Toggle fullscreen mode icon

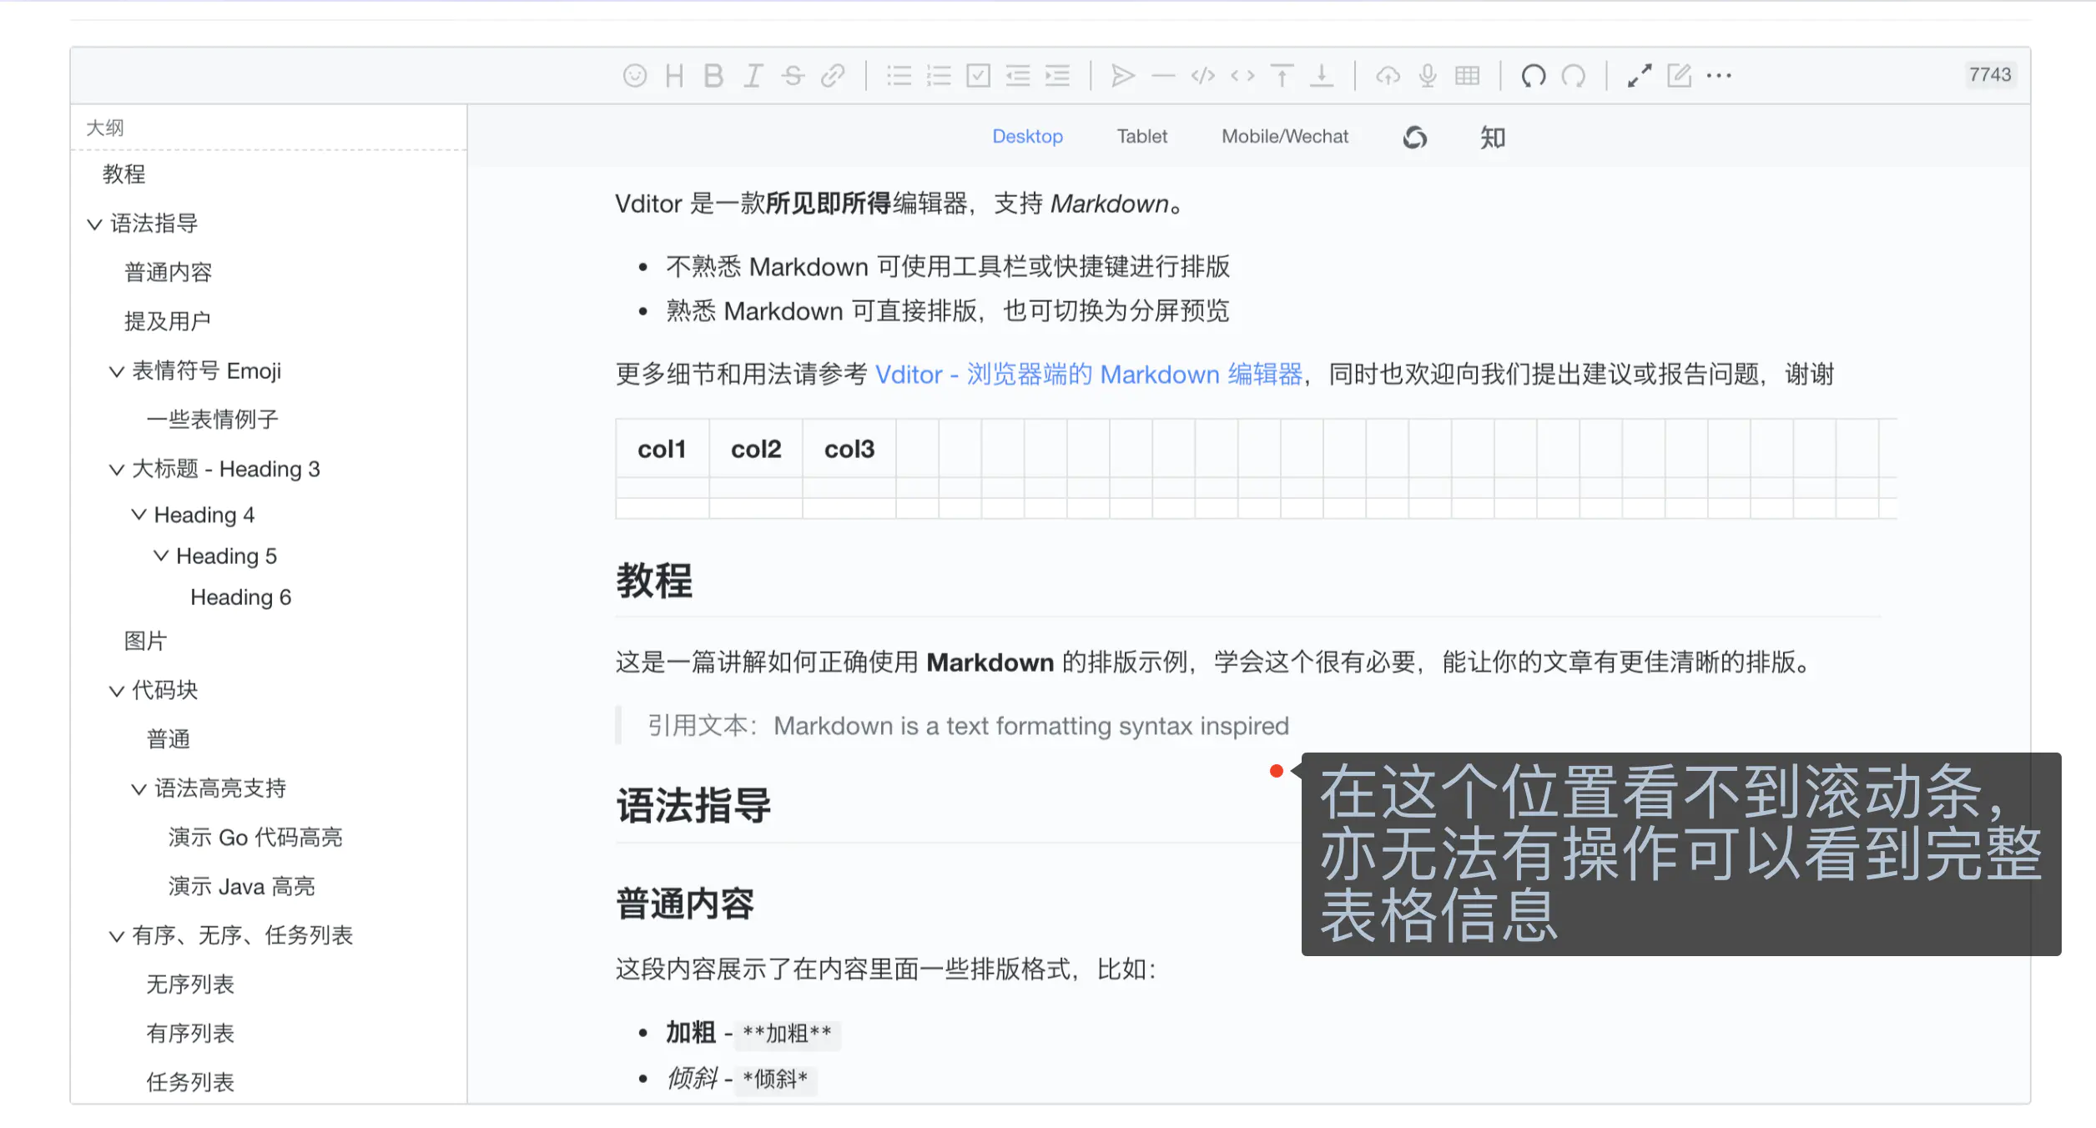[1639, 76]
